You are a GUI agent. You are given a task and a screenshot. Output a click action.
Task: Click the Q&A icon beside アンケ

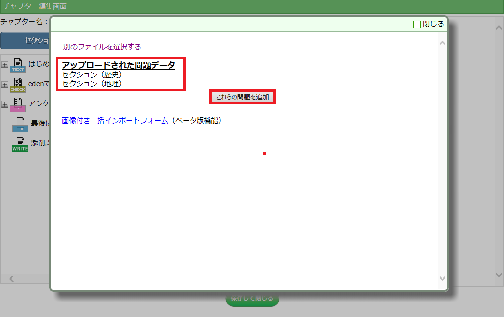coord(18,105)
